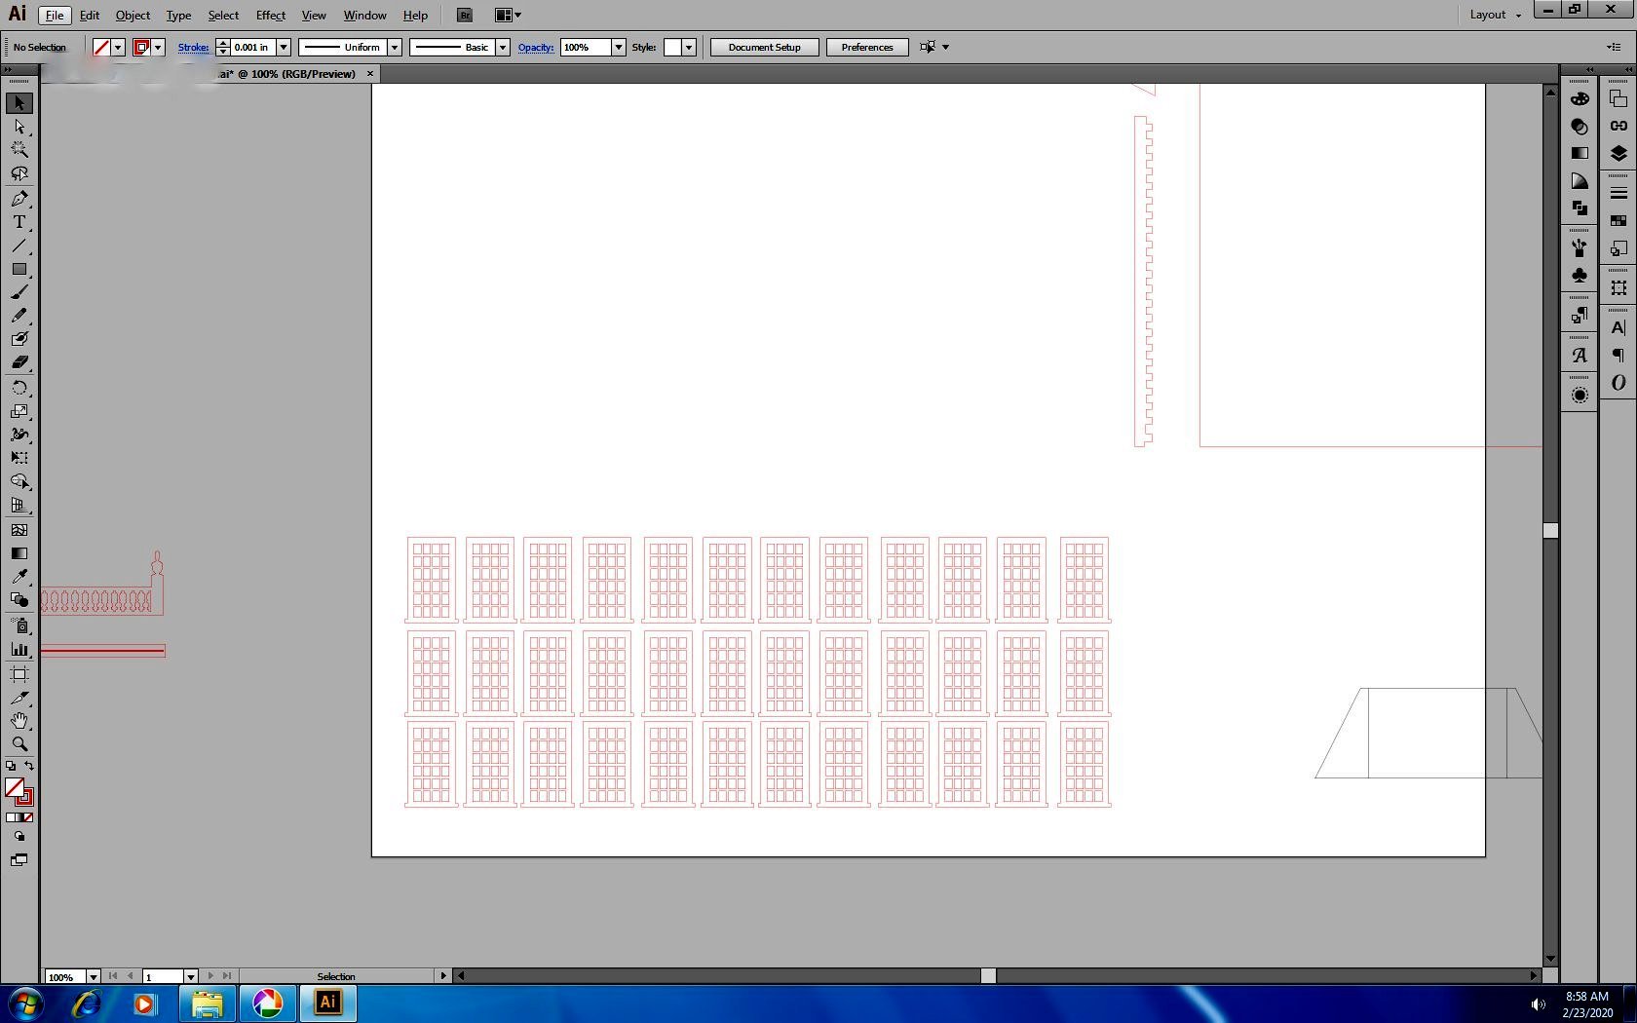Open the stroke weight dropdown
Screen dimensions: 1637x1023
[284, 47]
